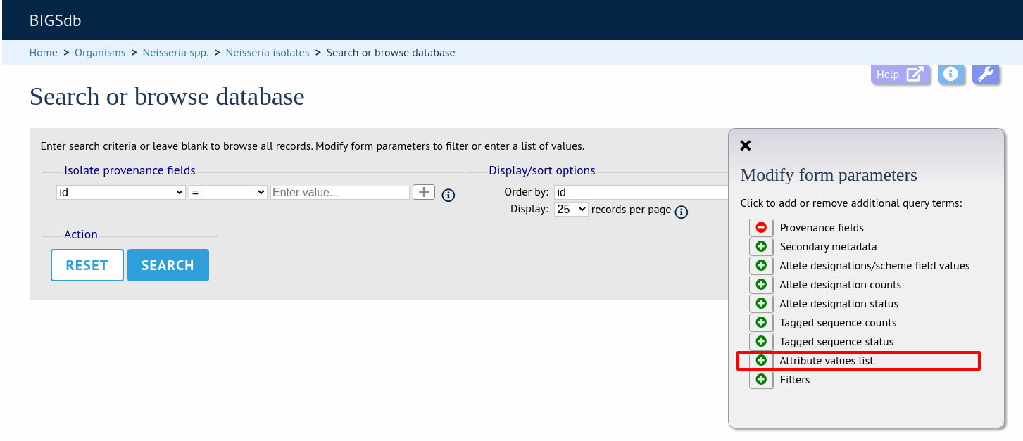Click the 'Modify form parameters' heading
This screenshot has width=1023, height=441.
point(829,175)
